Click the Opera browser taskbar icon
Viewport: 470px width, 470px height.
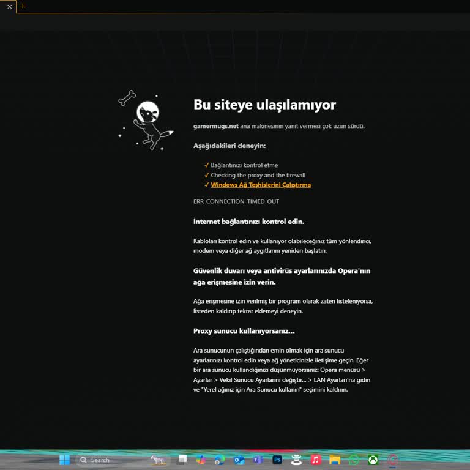click(392, 460)
